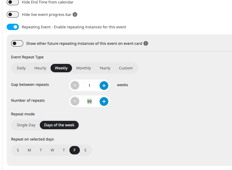This screenshot has height=170, width=232.
Task: Select Daily repeat type
Action: [x=21, y=68]
